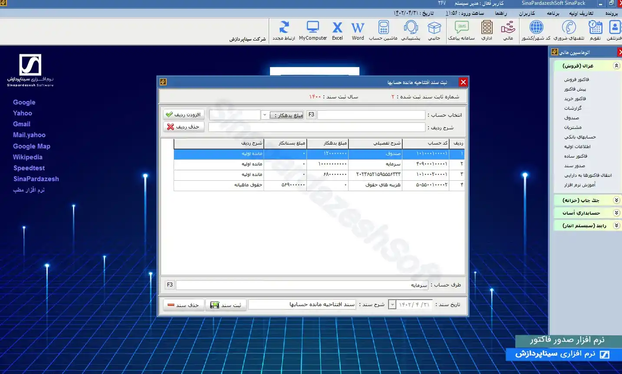Open فاکتور فروش in side panel
The image size is (622, 374).
click(576, 79)
